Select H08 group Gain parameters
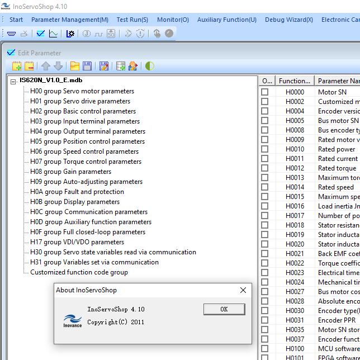Image resolution: width=360 pixels, height=360 pixels. coord(70,172)
